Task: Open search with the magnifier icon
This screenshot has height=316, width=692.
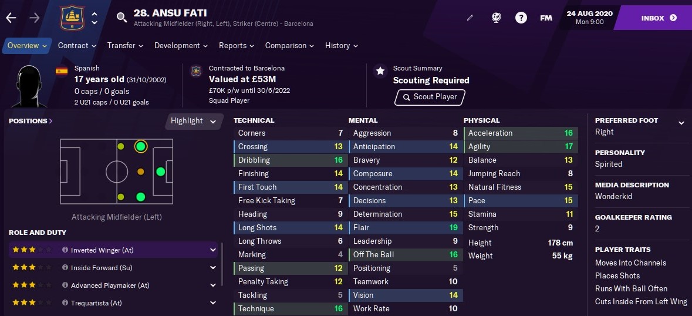Action: pyautogui.click(x=121, y=18)
